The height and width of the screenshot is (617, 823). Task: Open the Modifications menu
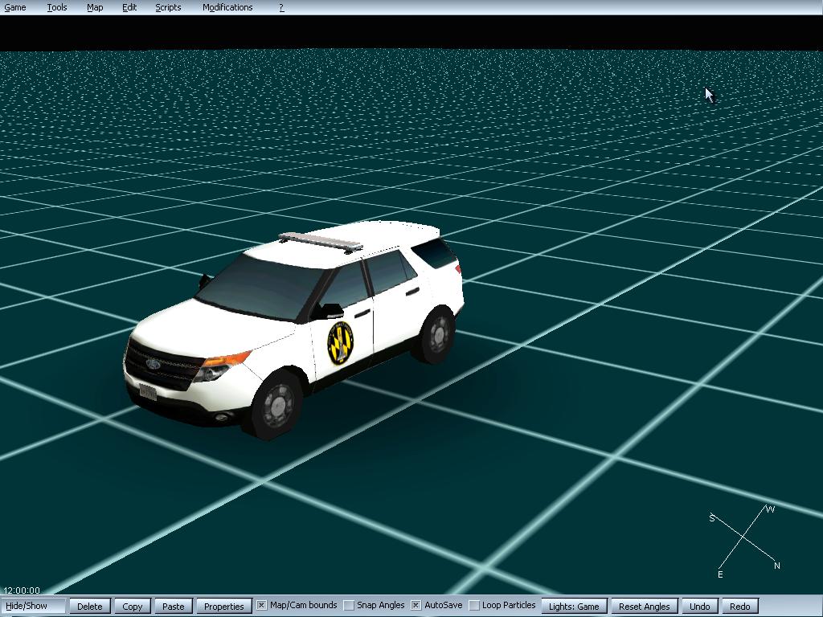tap(227, 7)
